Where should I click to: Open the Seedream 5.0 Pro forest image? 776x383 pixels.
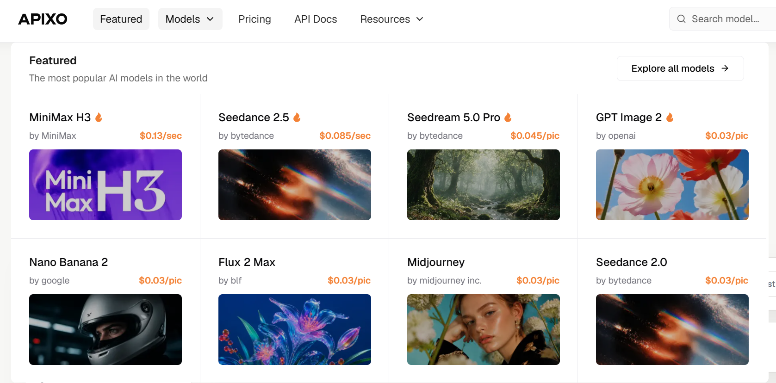pos(484,185)
